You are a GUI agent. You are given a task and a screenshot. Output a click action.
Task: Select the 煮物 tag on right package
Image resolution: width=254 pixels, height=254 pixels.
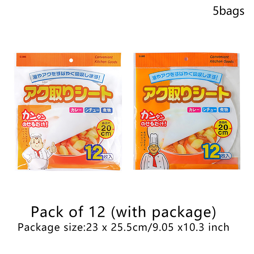[x=224, y=110]
